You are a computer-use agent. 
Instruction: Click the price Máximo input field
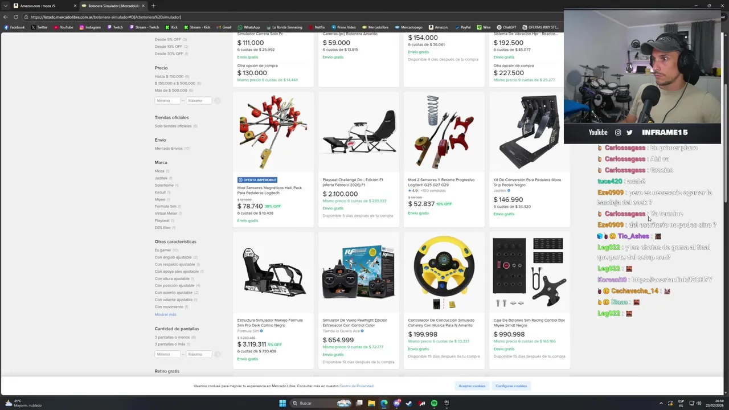pyautogui.click(x=199, y=100)
